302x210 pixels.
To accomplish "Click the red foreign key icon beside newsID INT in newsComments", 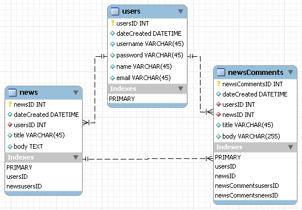I will (x=218, y=115).
